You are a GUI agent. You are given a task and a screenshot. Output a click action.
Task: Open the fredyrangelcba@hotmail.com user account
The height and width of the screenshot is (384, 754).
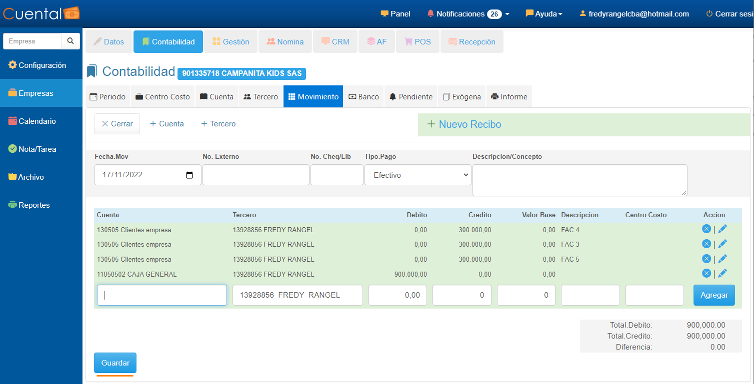[634, 14]
